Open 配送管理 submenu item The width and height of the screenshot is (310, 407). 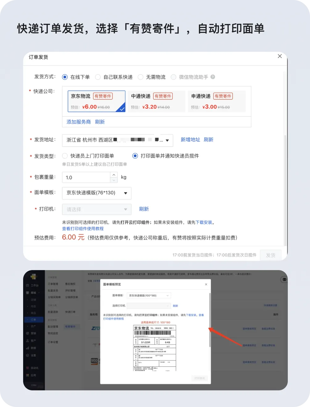pos(53,327)
